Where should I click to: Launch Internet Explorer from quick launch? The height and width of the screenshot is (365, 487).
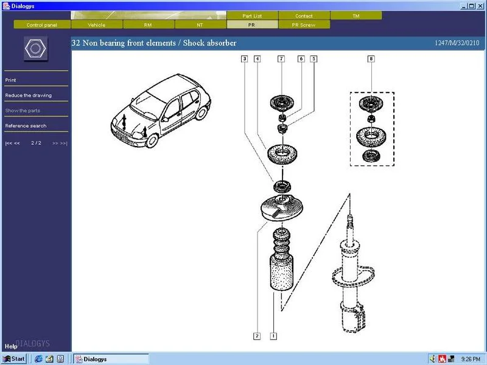click(38, 359)
